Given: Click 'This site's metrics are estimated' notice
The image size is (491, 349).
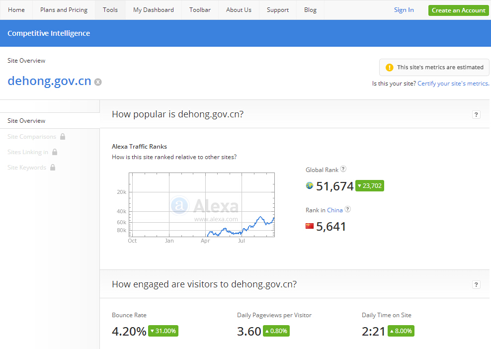Looking at the screenshot, I should pos(434,67).
